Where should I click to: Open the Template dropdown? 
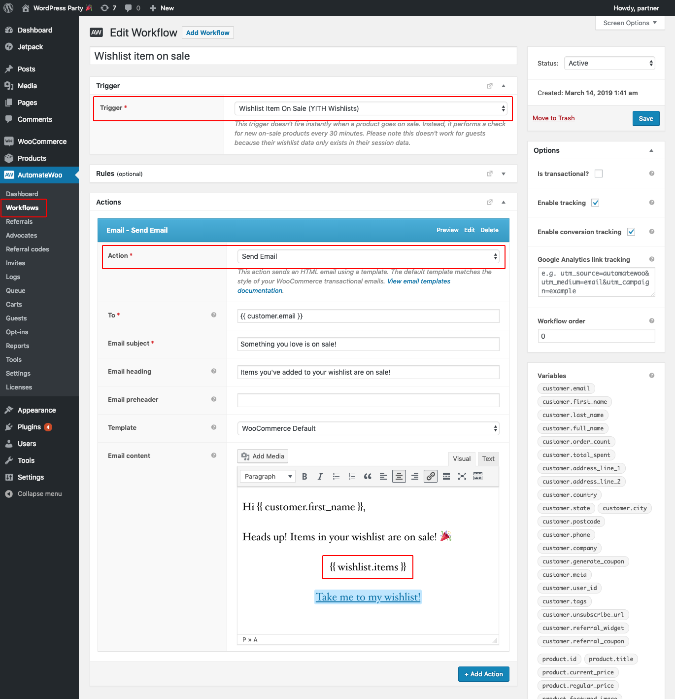pyautogui.click(x=369, y=428)
